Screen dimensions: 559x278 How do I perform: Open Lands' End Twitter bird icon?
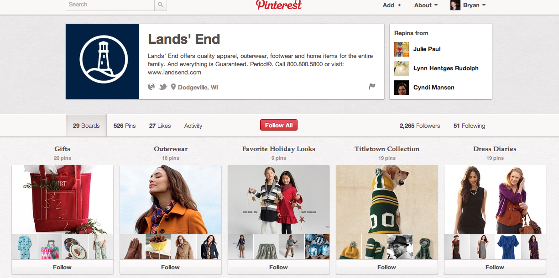pyautogui.click(x=163, y=87)
